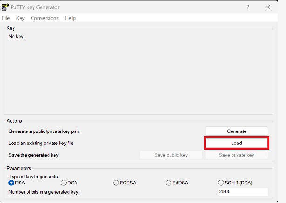Screen dimensions: 286x203
Task: Click 'Save the generated key' label
Action: point(34,155)
